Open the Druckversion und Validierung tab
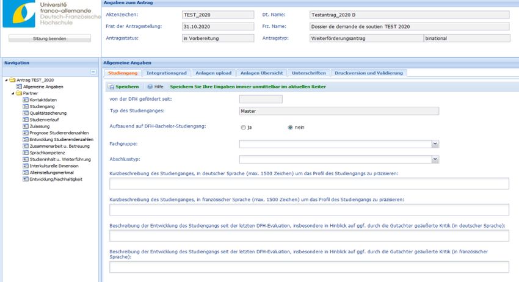 tap(369, 73)
